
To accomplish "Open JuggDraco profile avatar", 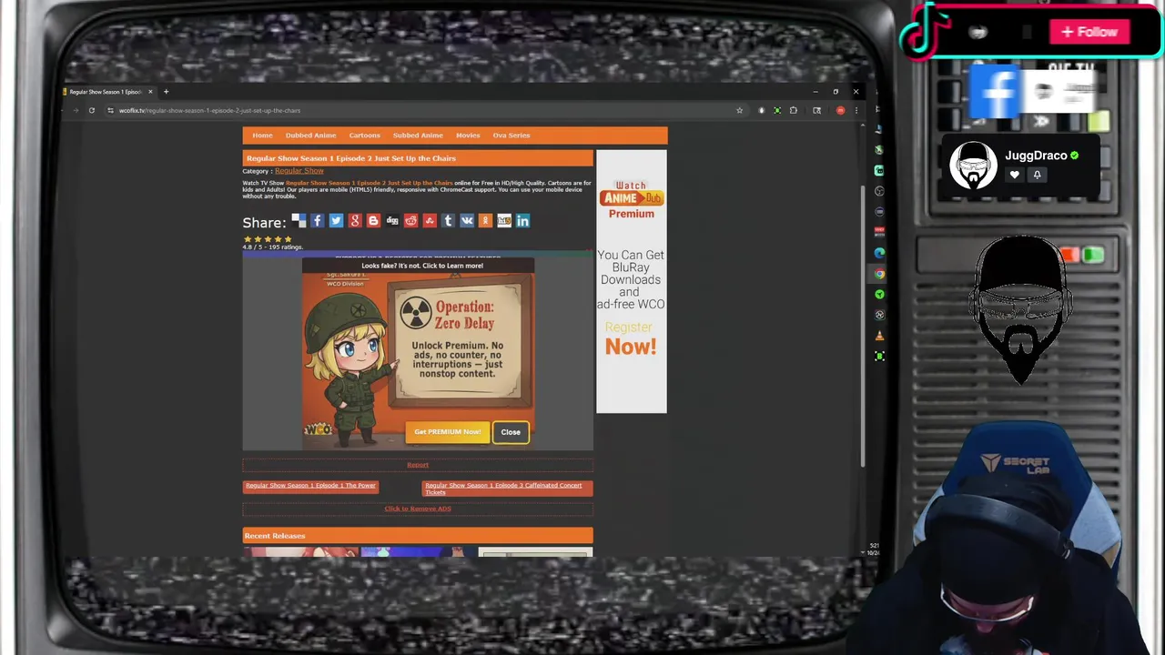I will point(973,166).
